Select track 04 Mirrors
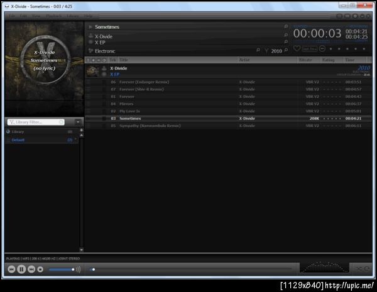Image resolution: width=377 pixels, height=292 pixels. pos(229,104)
